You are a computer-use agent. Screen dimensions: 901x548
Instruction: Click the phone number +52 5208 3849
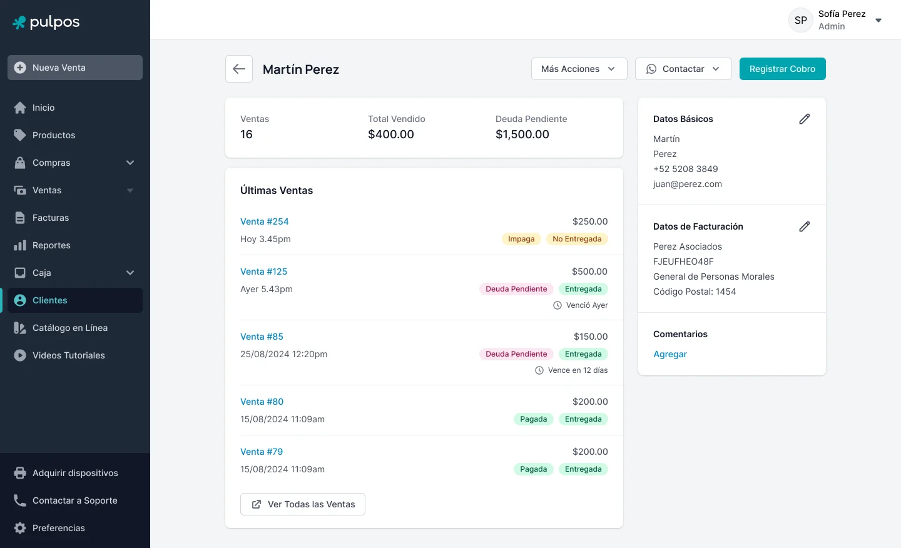coord(686,169)
